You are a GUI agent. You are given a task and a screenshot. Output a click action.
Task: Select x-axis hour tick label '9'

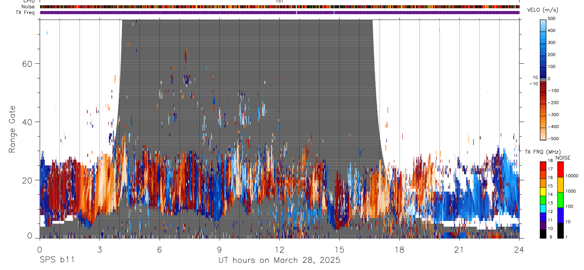tap(219, 249)
